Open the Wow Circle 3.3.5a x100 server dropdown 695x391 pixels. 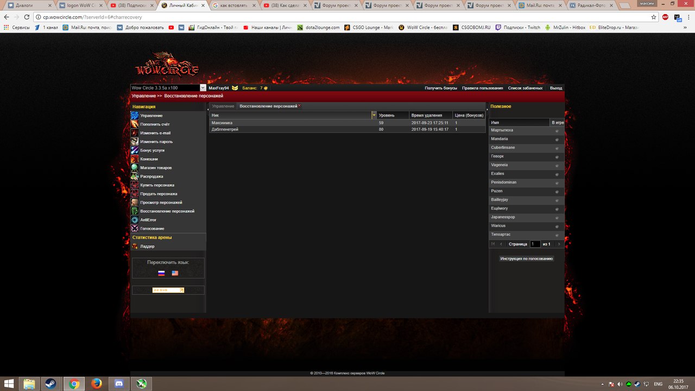pyautogui.click(x=203, y=88)
